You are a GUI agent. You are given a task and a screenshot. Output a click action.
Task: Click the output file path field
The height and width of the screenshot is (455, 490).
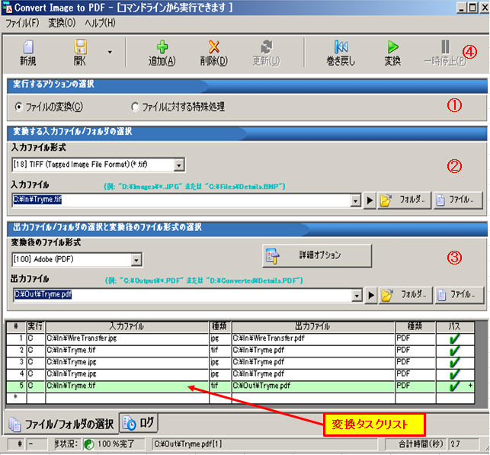tap(182, 295)
